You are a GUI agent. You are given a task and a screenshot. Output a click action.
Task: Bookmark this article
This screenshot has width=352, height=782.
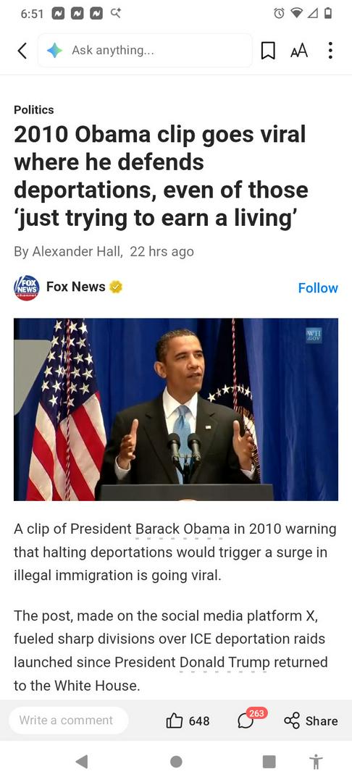pos(268,51)
